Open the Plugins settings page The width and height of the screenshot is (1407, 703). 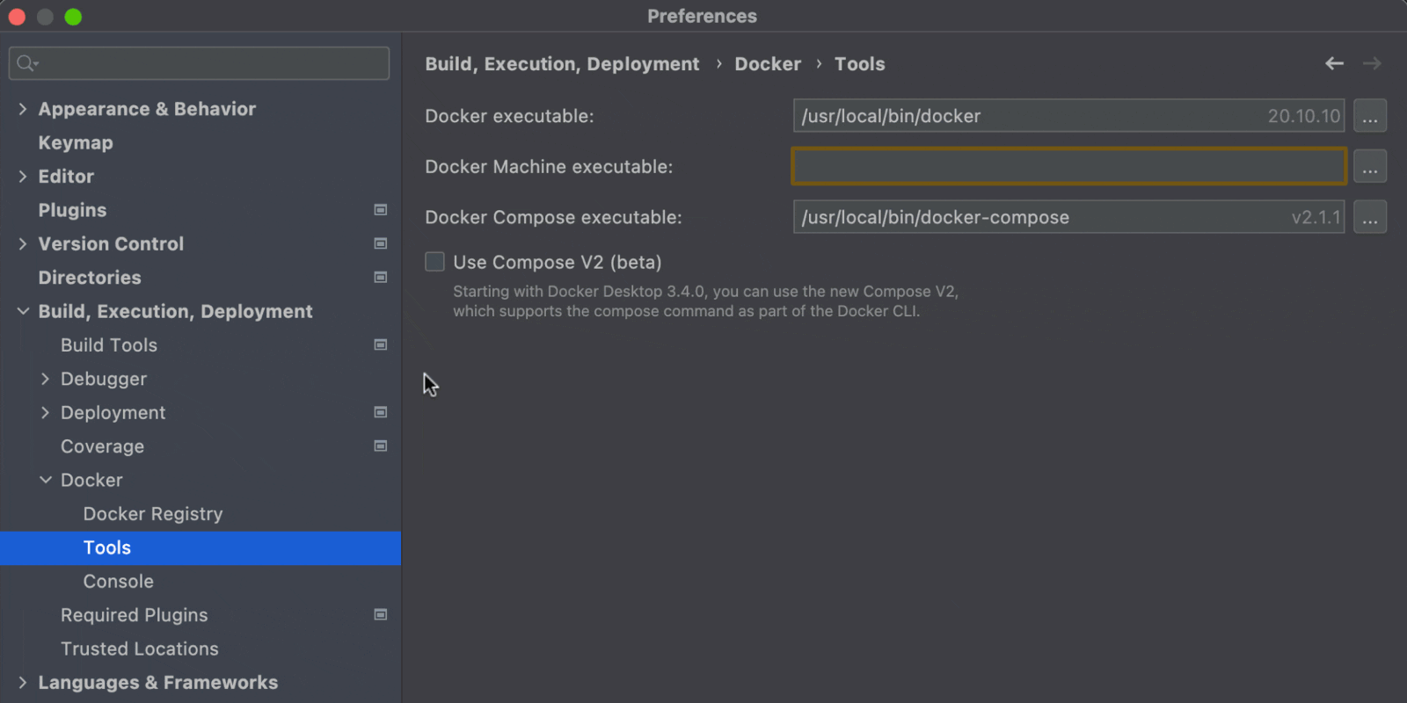coord(72,210)
